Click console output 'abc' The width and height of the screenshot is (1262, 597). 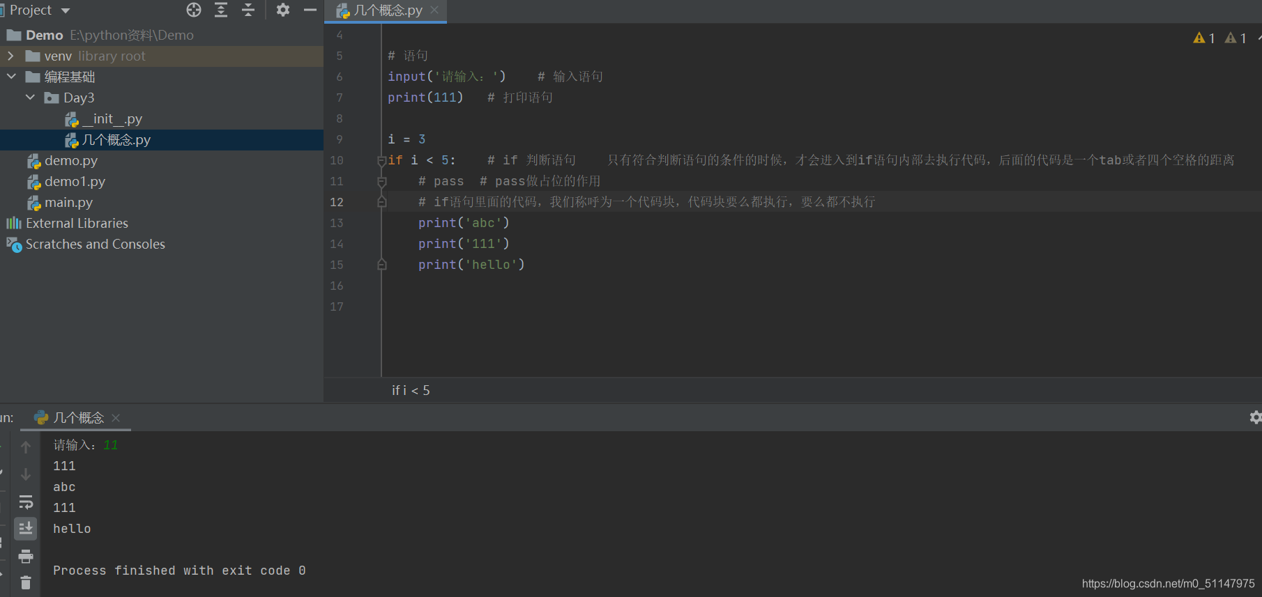(x=64, y=487)
